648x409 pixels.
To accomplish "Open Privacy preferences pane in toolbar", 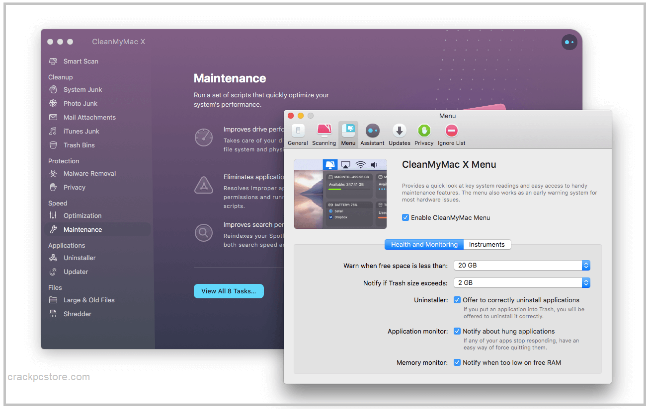I will [424, 135].
